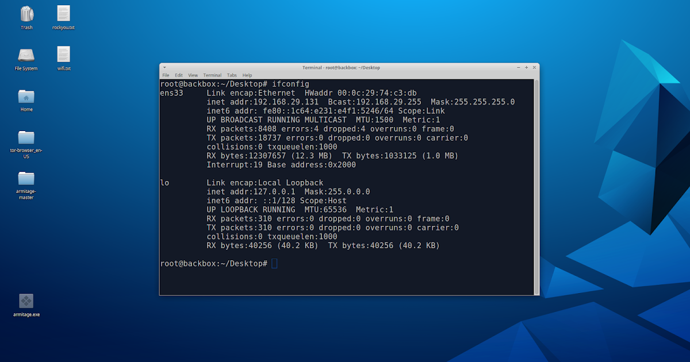Minimize the Terminal window

coord(518,67)
